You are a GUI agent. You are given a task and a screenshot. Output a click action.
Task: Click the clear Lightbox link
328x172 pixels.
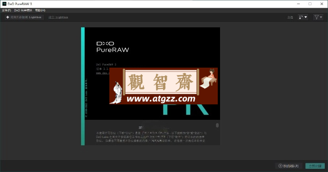pyautogui.click(x=58, y=17)
